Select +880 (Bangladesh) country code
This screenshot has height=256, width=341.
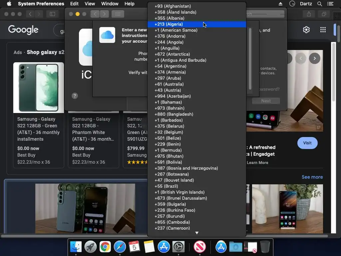click(197, 114)
